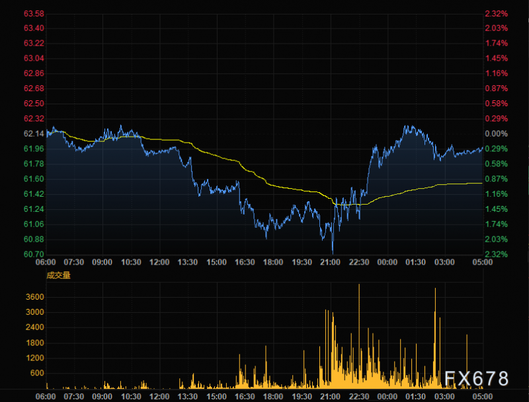This screenshot has width=529, height=402.
Task: Click the 2.32% top red percentage label
Action: [x=496, y=14]
